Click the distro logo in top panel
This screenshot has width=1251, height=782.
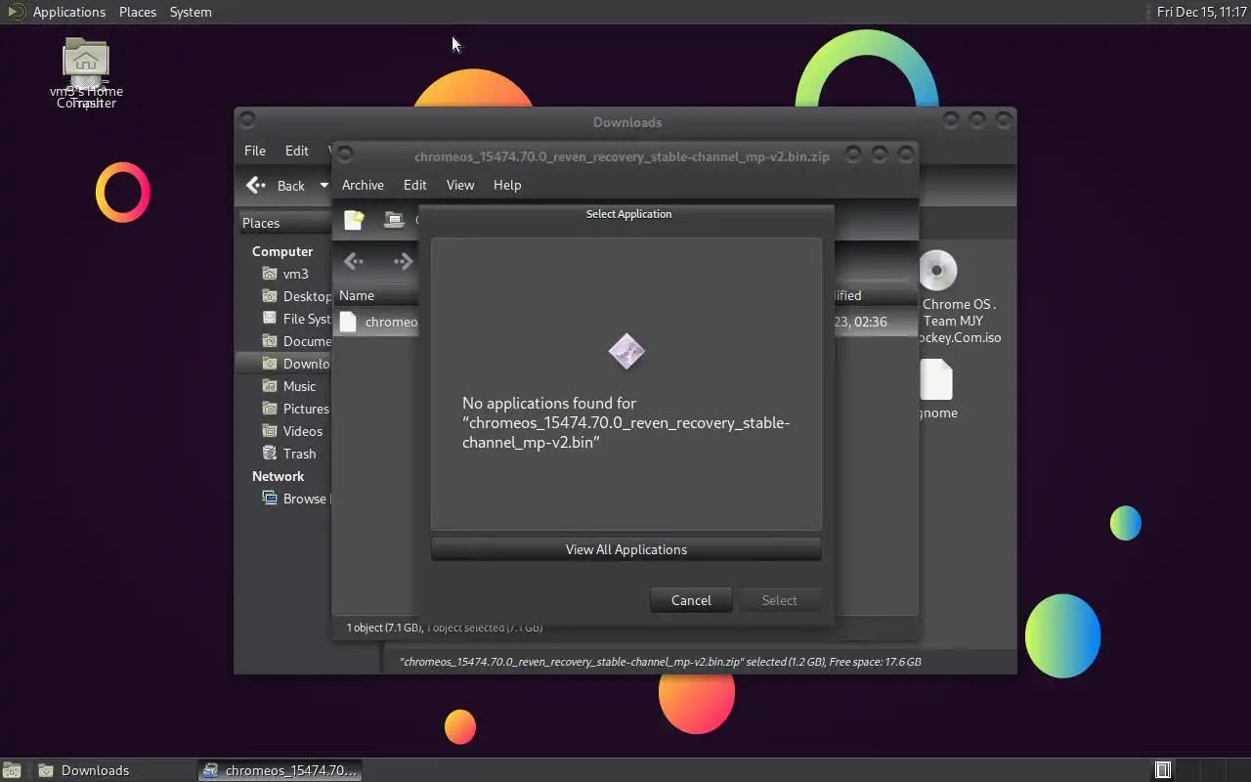15,12
